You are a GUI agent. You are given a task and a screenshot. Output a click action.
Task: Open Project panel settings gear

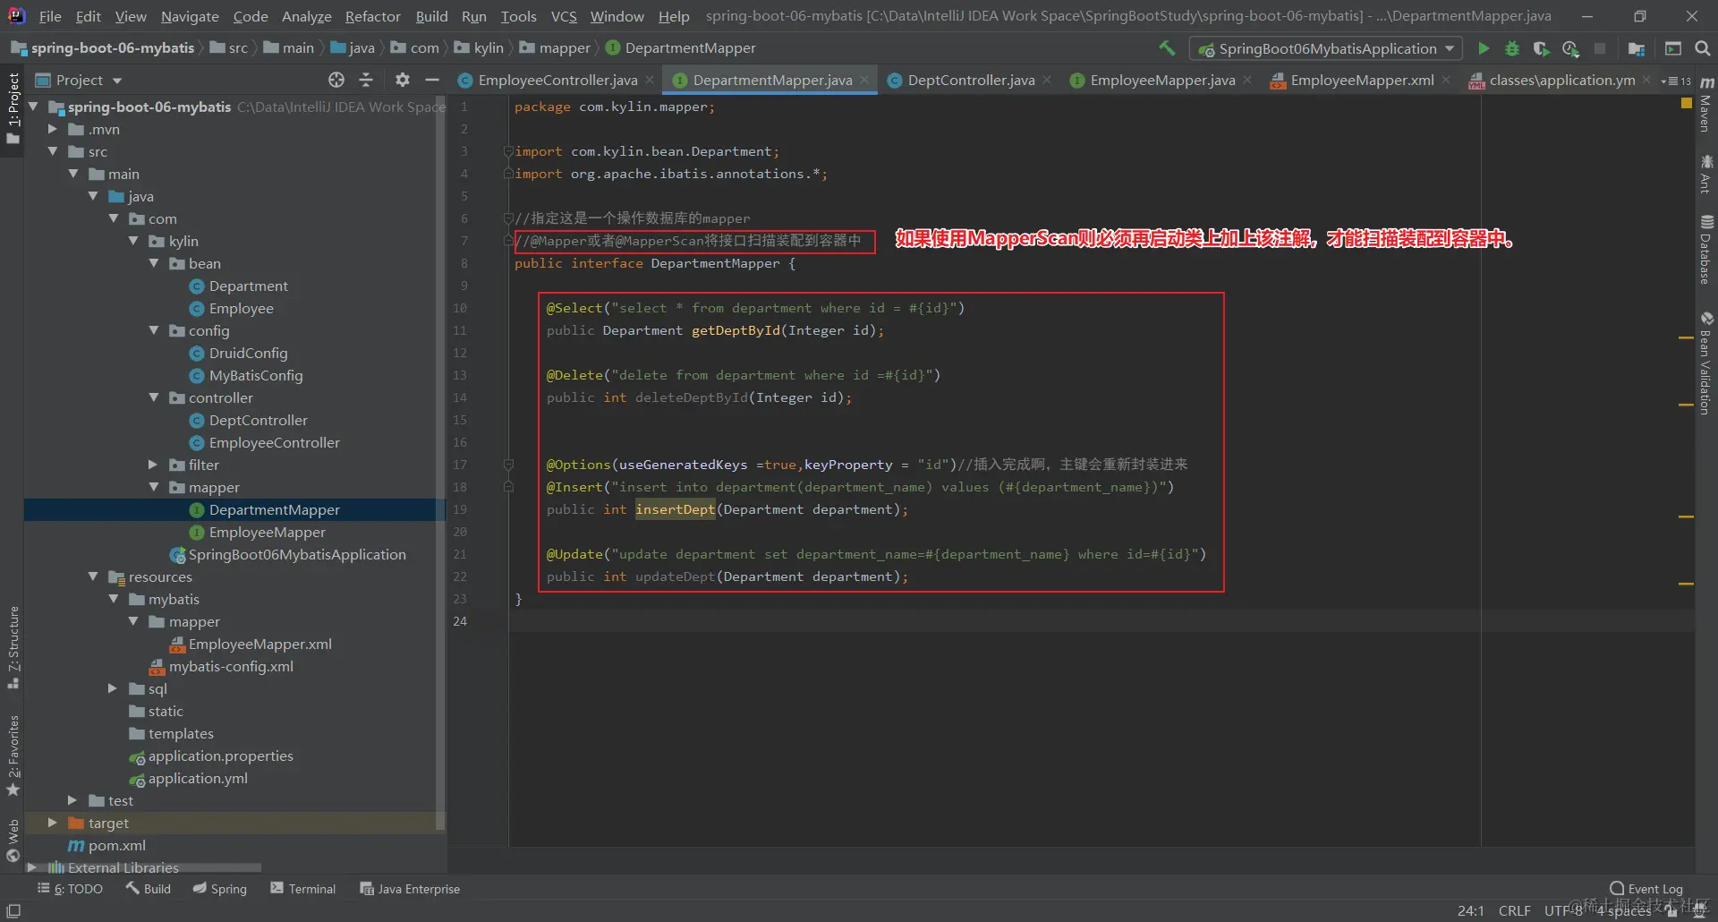coord(403,80)
